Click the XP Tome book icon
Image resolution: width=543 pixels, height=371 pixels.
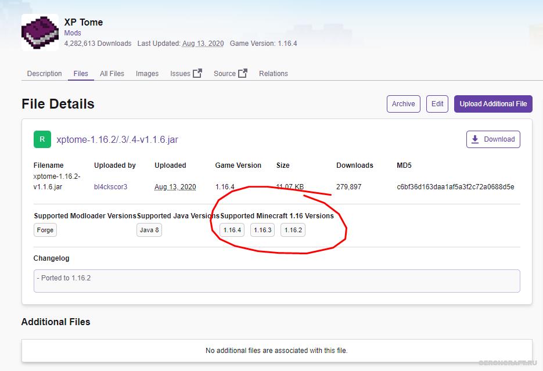coord(40,33)
